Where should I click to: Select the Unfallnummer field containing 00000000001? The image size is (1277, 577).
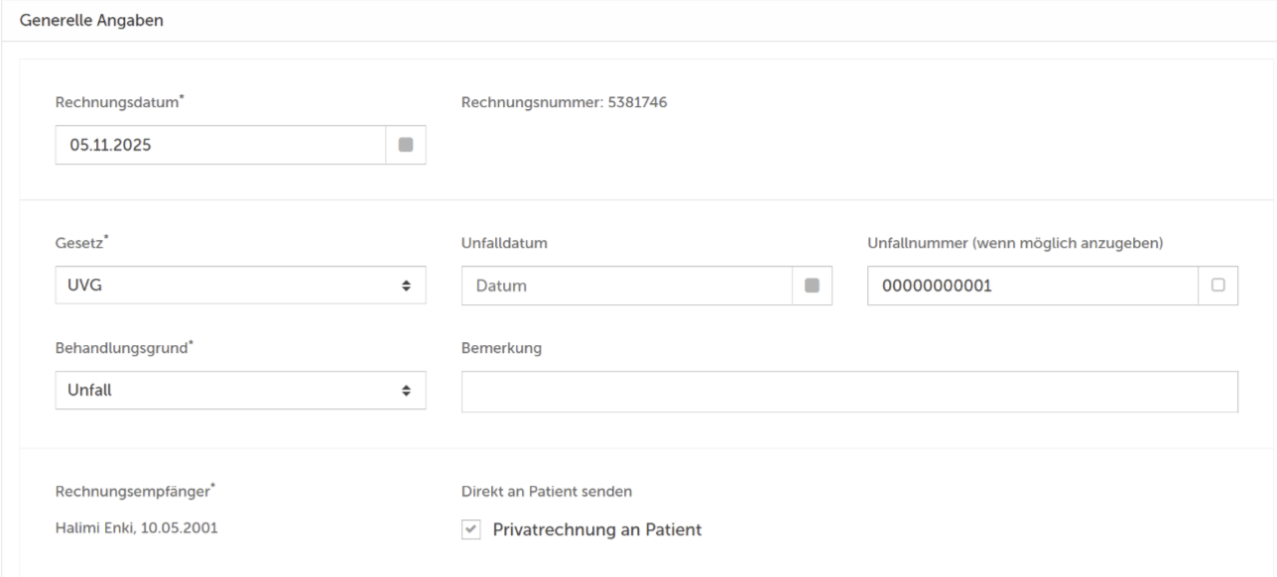(1032, 286)
